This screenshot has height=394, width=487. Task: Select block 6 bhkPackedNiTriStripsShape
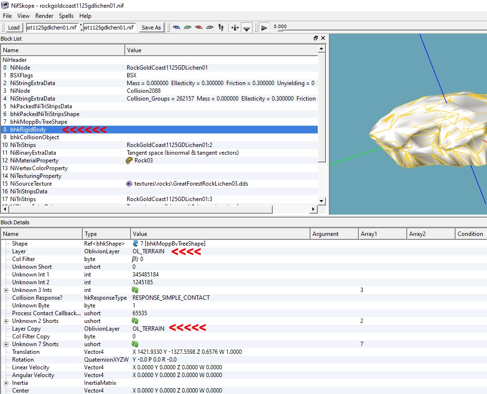[x=159, y=114]
